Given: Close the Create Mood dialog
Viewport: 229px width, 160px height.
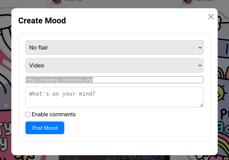Looking at the screenshot, I should click(211, 17).
